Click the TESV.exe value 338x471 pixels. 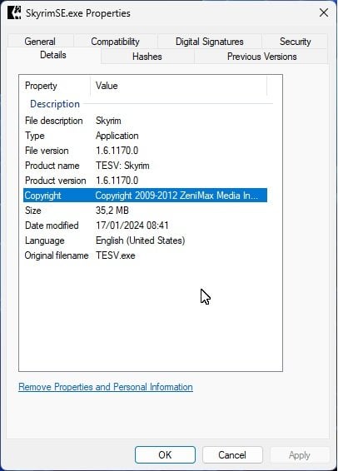116,255
